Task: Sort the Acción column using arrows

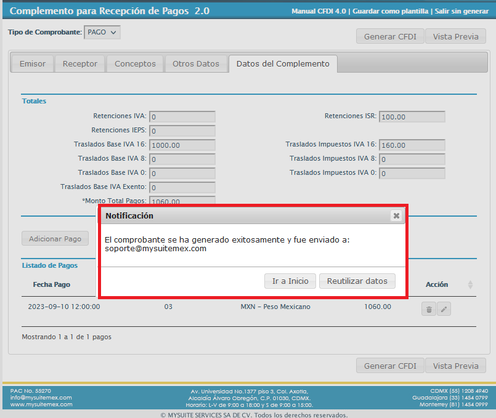Action: pyautogui.click(x=471, y=284)
